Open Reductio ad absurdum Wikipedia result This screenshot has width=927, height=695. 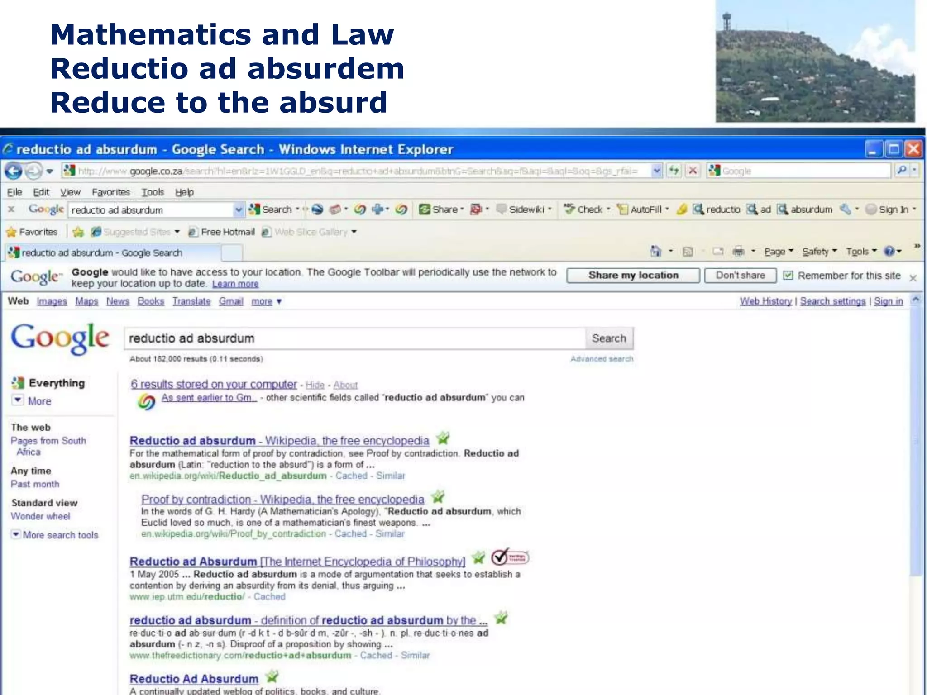(x=279, y=441)
